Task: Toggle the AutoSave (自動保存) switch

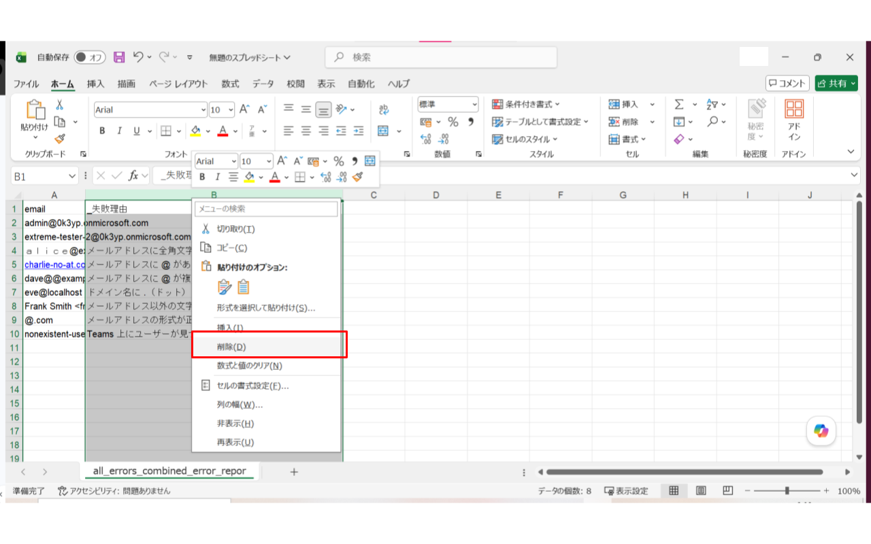Action: pyautogui.click(x=90, y=57)
